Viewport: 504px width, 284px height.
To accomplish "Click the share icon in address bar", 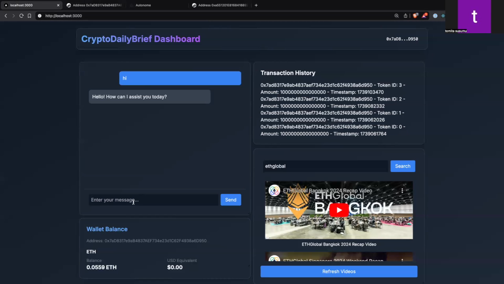I will 406,16.
